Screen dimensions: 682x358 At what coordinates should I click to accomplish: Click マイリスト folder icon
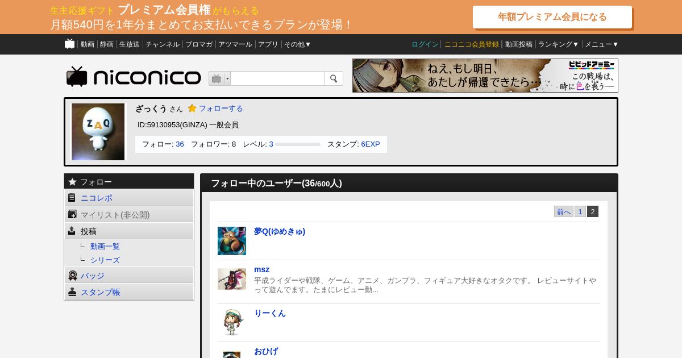72,214
